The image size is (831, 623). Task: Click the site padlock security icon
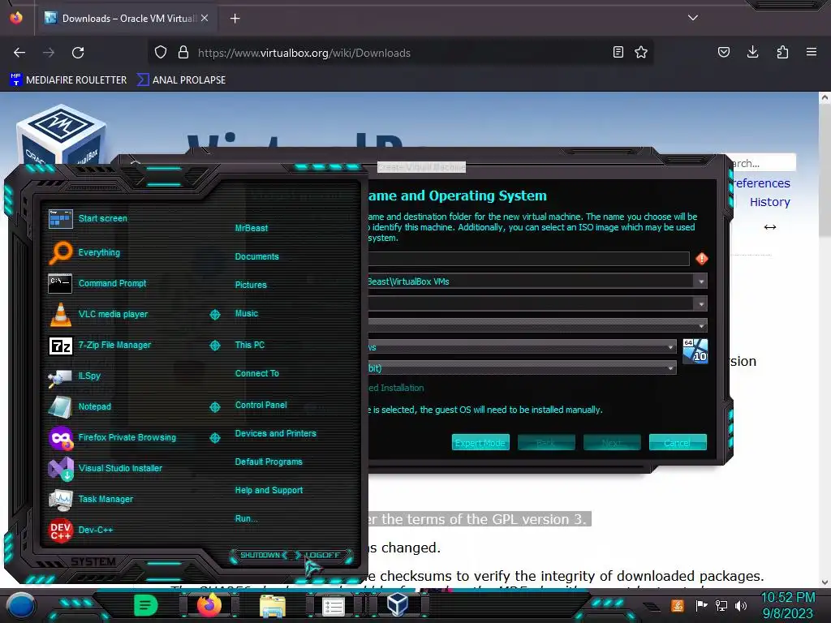(x=183, y=53)
